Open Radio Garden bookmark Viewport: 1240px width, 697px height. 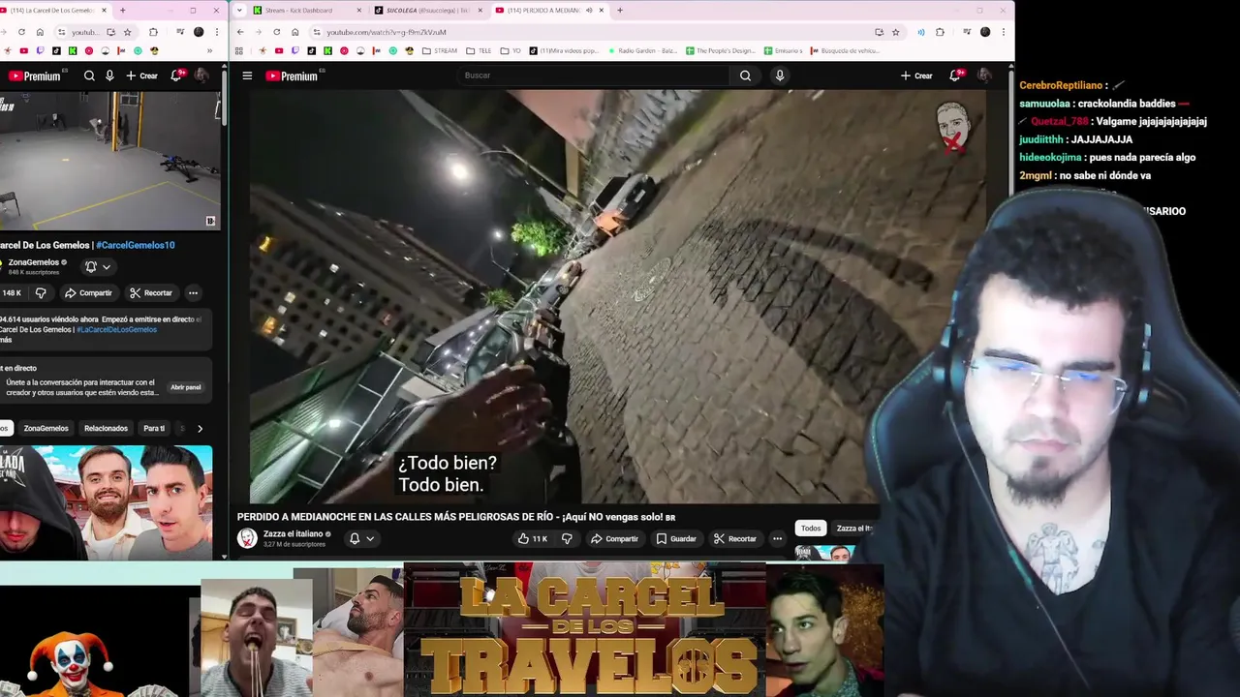pyautogui.click(x=641, y=50)
